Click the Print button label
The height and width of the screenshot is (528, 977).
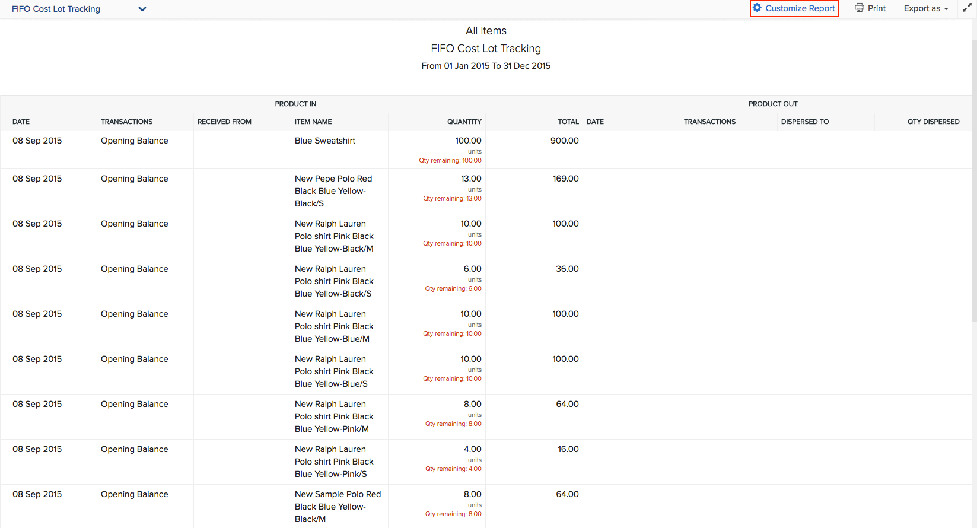pos(876,8)
